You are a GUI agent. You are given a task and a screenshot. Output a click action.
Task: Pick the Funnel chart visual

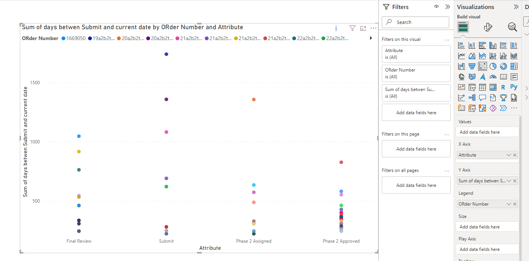click(472, 66)
